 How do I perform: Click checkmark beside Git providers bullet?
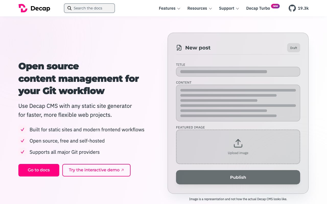tap(22, 152)
